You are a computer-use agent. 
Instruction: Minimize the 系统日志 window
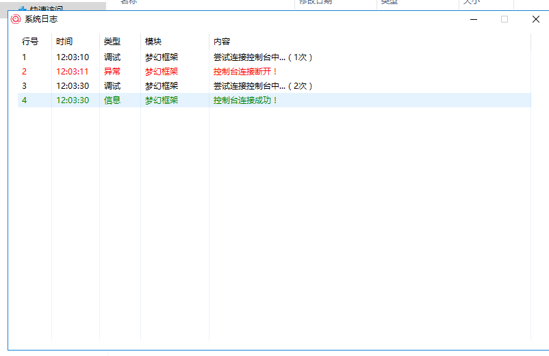(474, 19)
